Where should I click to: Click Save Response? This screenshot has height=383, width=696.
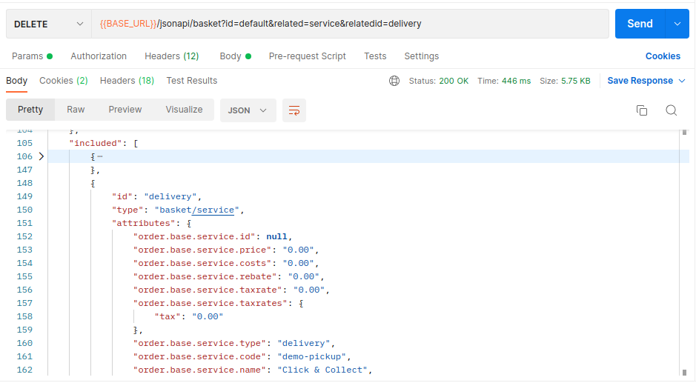point(640,81)
